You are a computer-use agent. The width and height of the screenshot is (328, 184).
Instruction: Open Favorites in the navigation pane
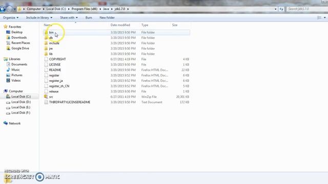(x=15, y=27)
